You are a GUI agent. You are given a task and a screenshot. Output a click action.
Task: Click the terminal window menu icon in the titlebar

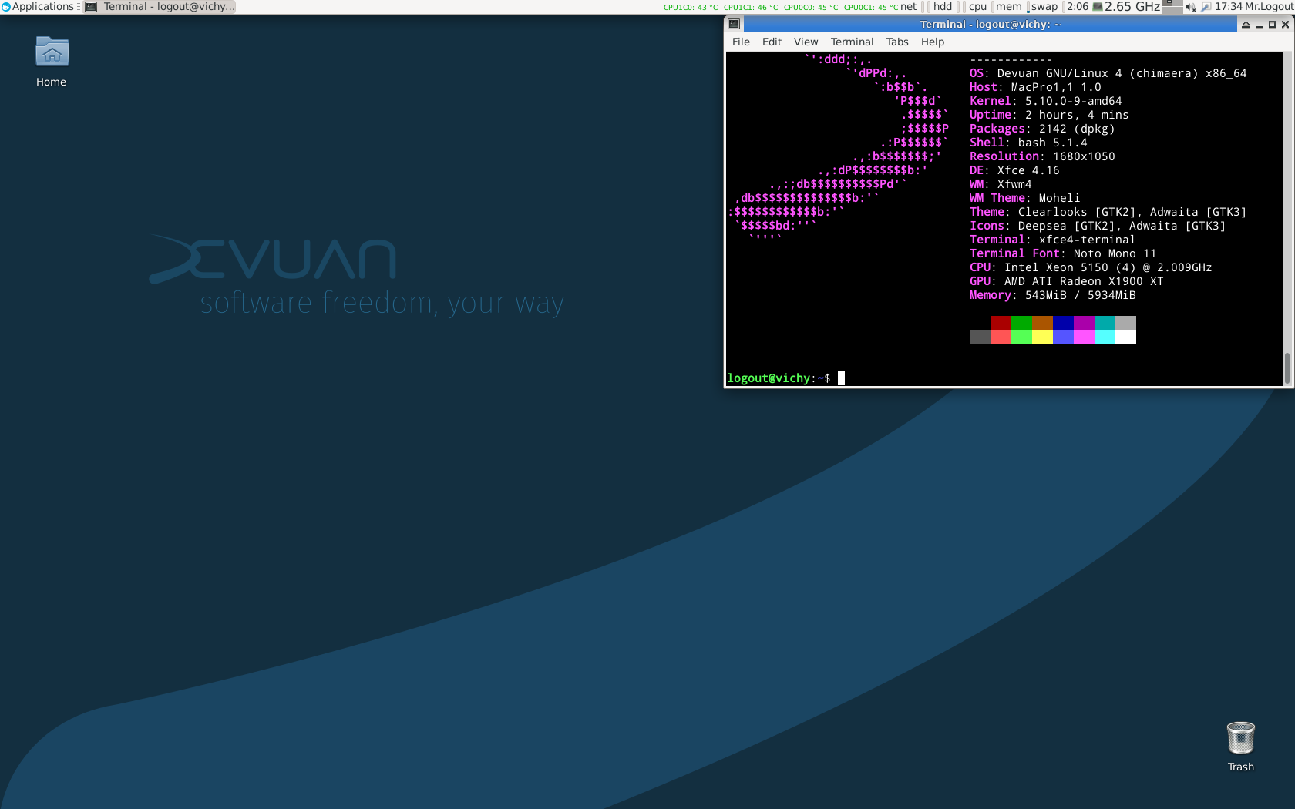pyautogui.click(x=734, y=25)
